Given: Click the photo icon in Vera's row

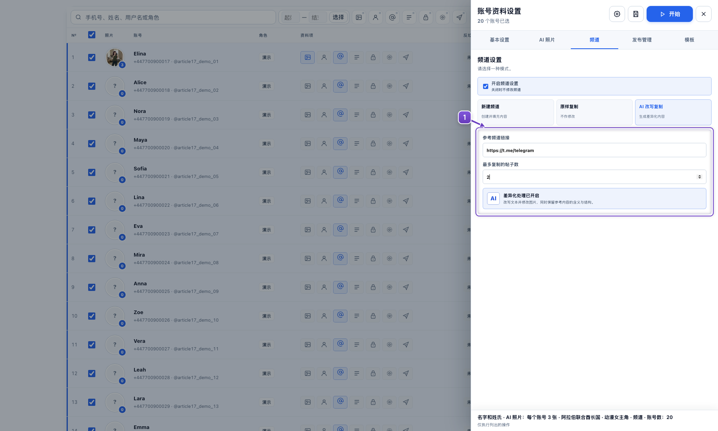Looking at the screenshot, I should coord(308,345).
